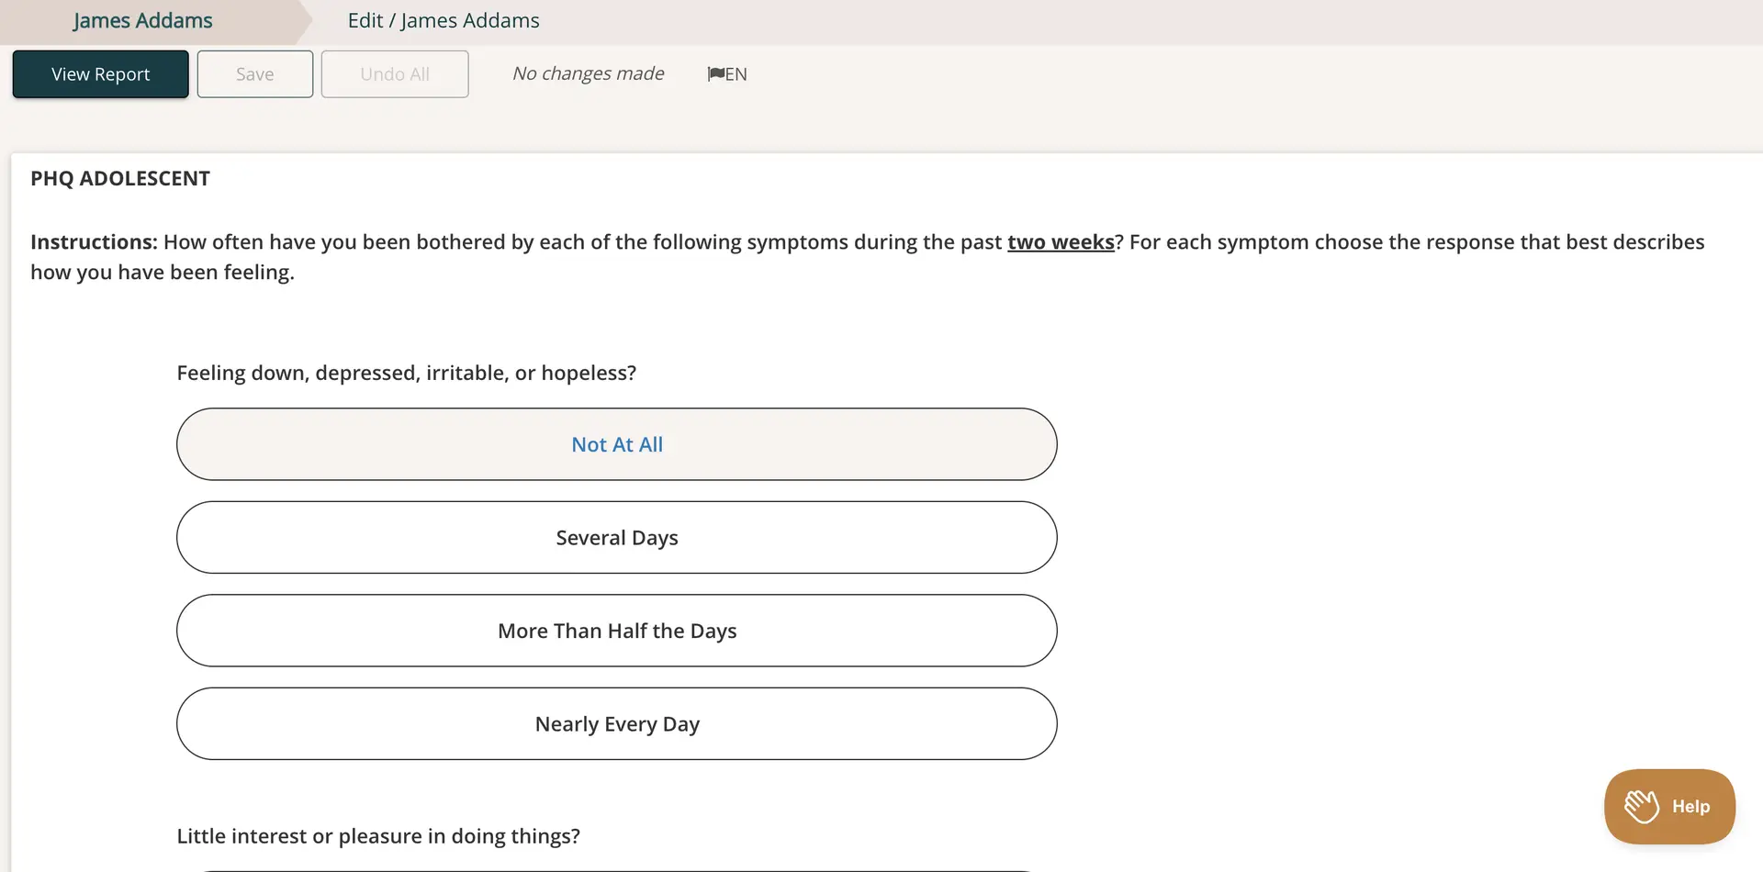Deselect the highlighted 'Not At All' answer

pyautogui.click(x=616, y=443)
